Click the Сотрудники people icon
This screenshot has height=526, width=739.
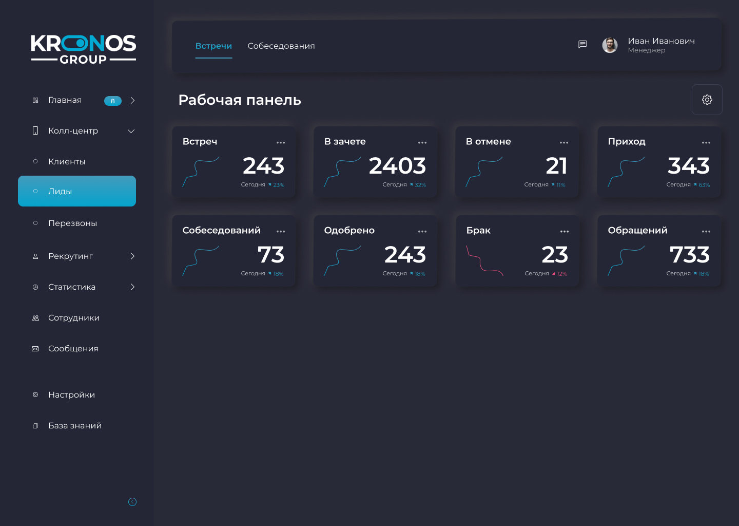coord(35,318)
